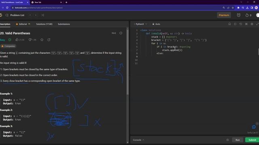The width and height of the screenshot is (259, 145).
Task: Toggle the browser side panel icon
Action: [x=252, y=8]
